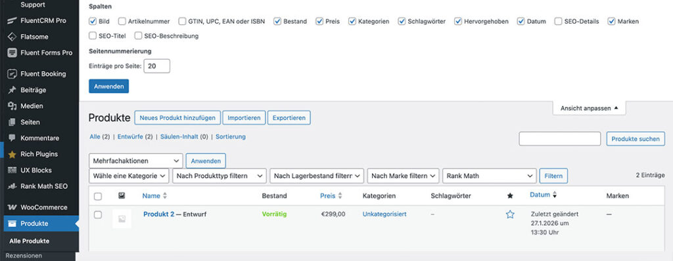Enable the Artikelnummer column checkbox
The height and width of the screenshot is (261, 673).
click(x=122, y=21)
